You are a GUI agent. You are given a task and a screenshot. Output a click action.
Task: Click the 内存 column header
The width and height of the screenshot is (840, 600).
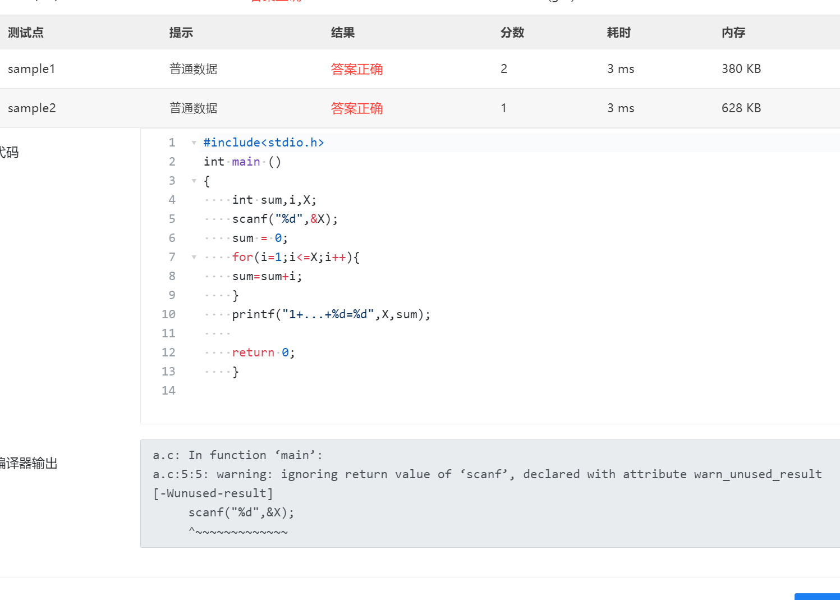coord(733,33)
